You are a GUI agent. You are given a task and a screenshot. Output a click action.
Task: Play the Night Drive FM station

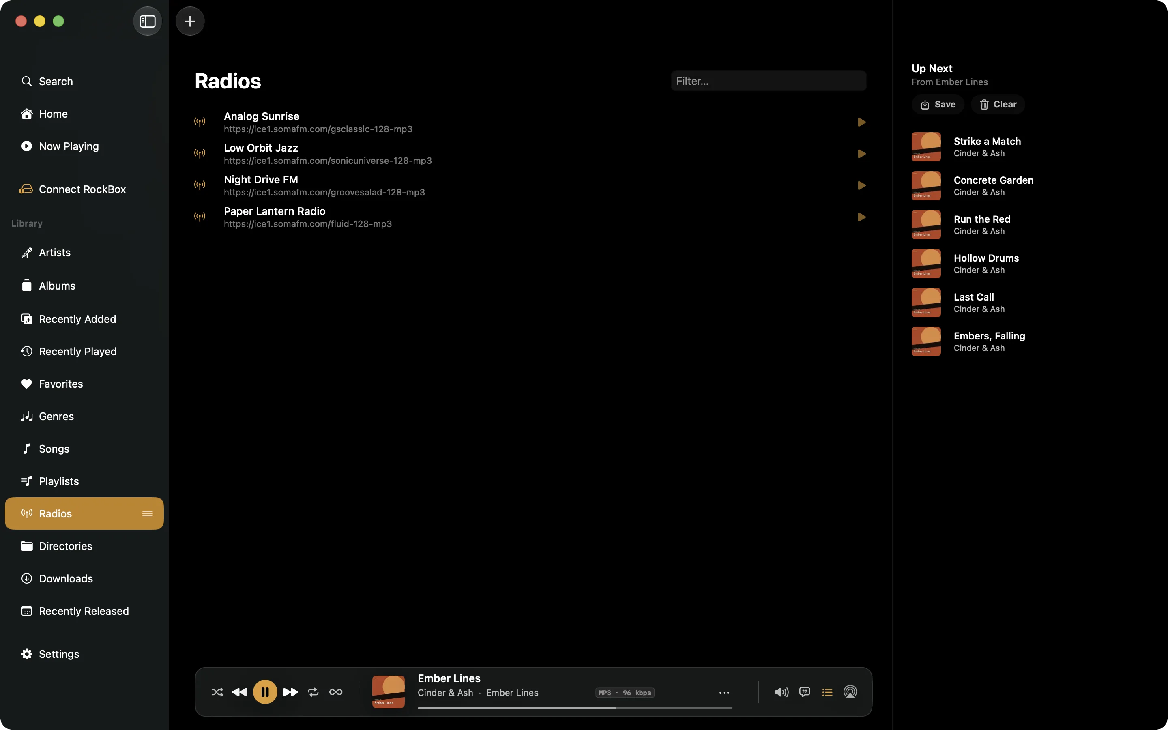861,185
